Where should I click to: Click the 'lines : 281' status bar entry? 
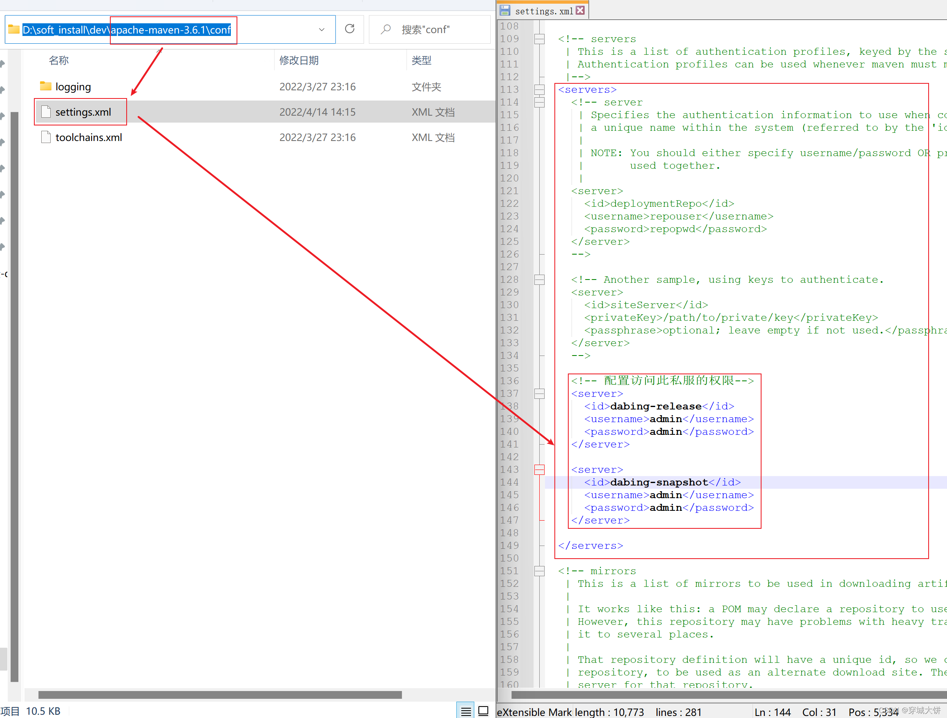(x=679, y=711)
